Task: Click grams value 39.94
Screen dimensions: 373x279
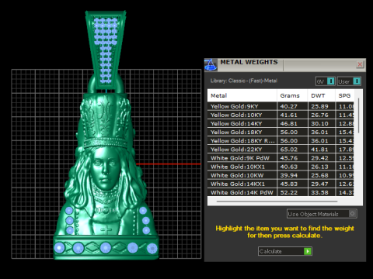Action: 288,175
